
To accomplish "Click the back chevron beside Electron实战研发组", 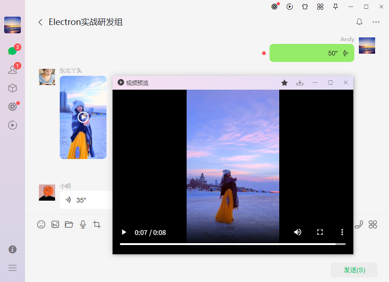I will tap(40, 22).
